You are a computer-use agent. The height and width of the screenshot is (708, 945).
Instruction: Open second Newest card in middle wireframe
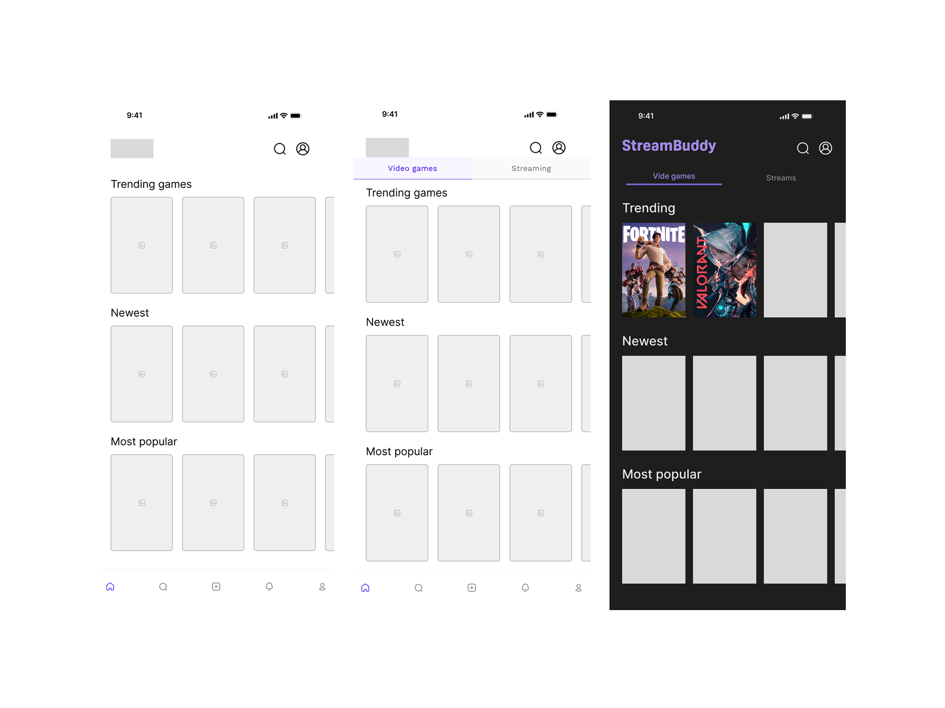(469, 383)
